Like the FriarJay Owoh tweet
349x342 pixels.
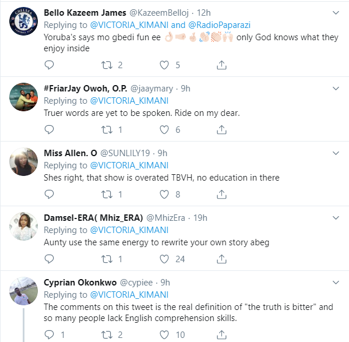[164, 130]
